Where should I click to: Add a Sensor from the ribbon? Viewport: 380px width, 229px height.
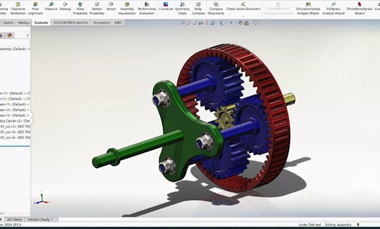[x=111, y=7]
